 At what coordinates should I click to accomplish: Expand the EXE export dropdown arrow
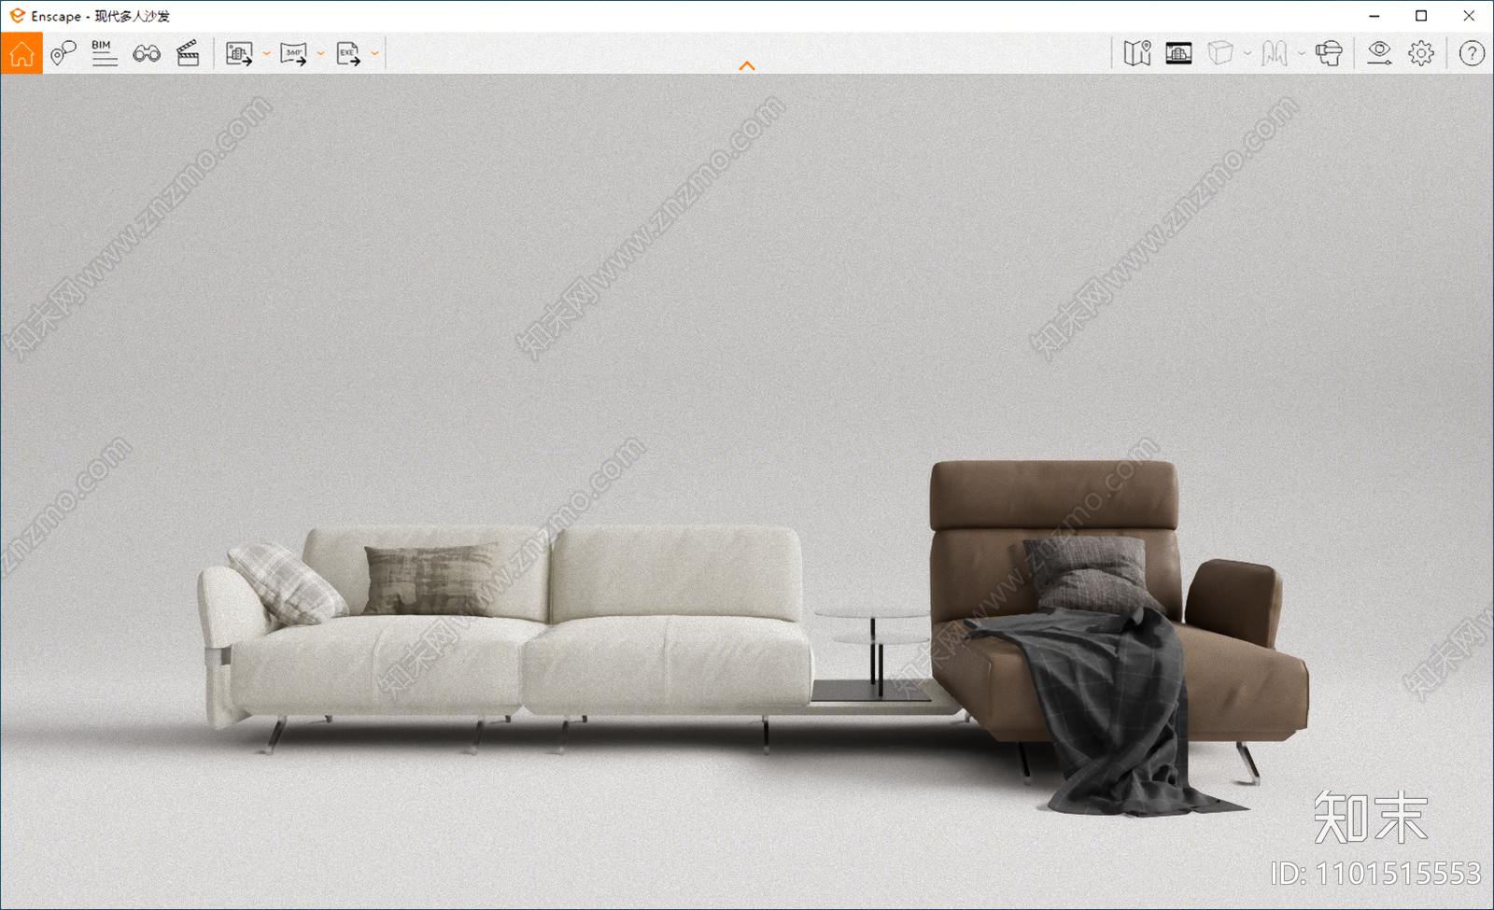click(x=374, y=54)
